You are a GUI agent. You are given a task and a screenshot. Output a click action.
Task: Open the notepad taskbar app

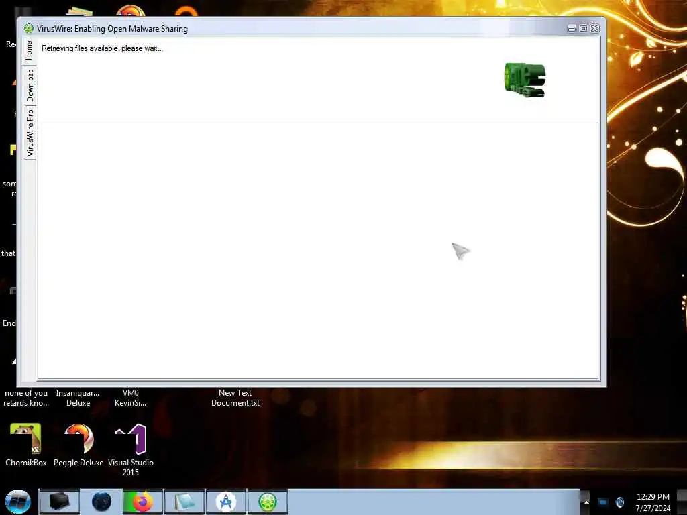point(184,502)
